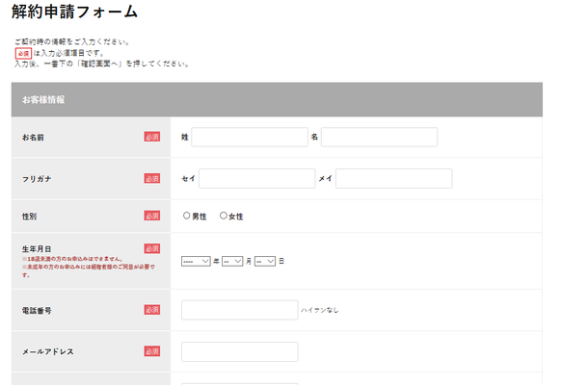
Task: Click the 必須 badge in 性別 row
Action: (152, 216)
